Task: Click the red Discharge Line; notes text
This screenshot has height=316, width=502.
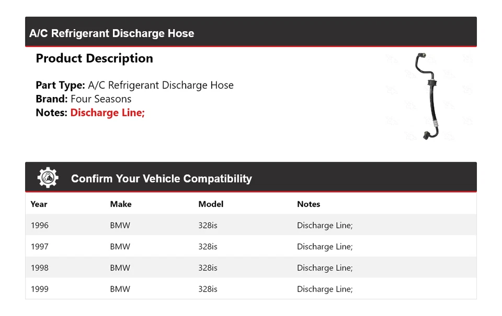Action: click(107, 113)
